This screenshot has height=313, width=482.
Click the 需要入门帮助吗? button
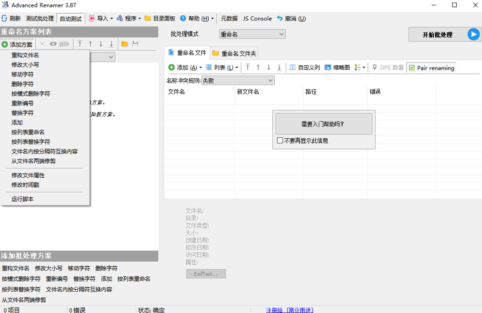click(324, 124)
